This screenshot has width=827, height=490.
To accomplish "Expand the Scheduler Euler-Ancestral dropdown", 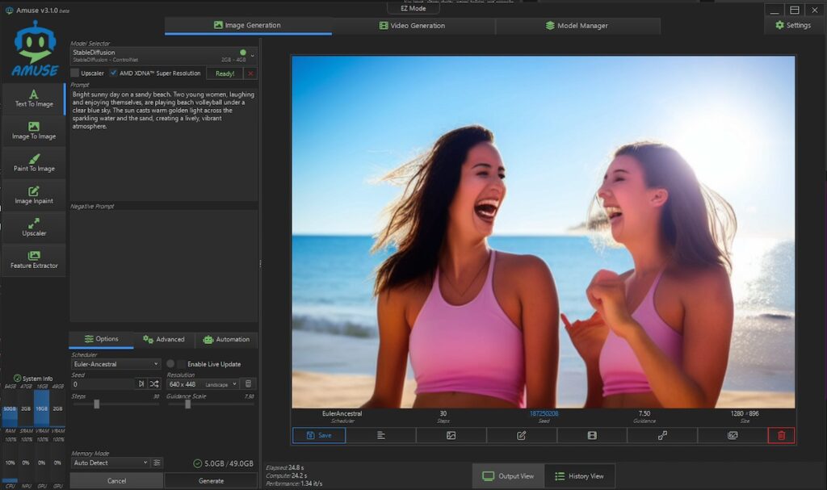I will click(116, 364).
